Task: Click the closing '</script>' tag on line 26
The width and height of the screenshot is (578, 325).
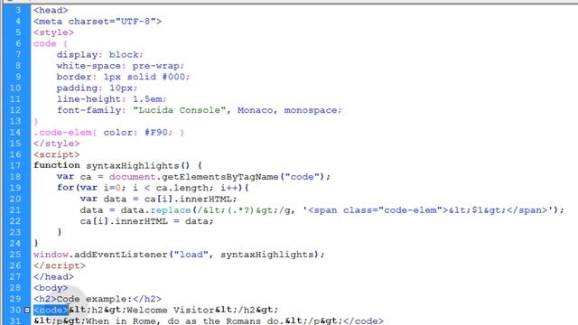Action: pyautogui.click(x=60, y=265)
